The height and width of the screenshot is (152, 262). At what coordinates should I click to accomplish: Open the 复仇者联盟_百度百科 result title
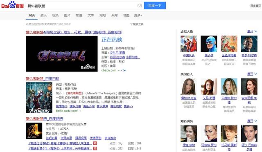43,78
